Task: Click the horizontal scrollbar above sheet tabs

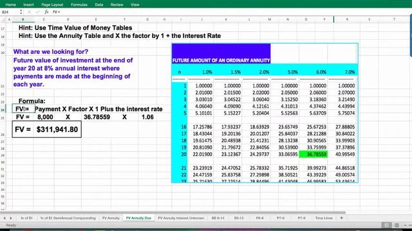Action: [x=173, y=212]
